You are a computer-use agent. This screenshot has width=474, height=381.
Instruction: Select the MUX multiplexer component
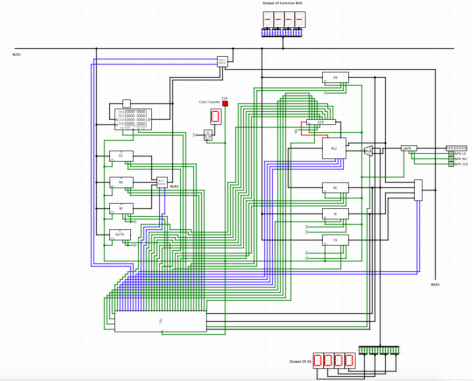(368, 151)
